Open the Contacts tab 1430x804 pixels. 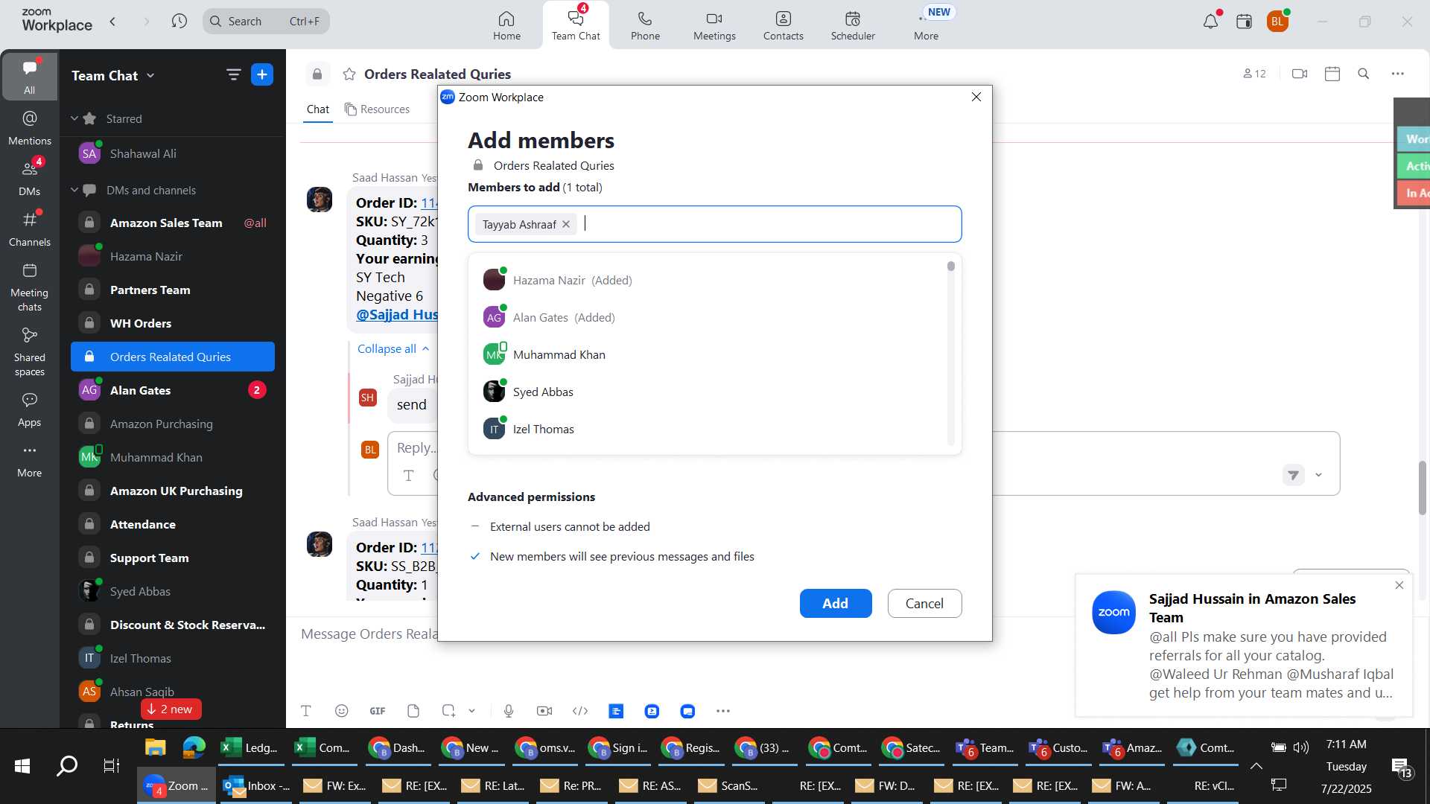coord(783,25)
